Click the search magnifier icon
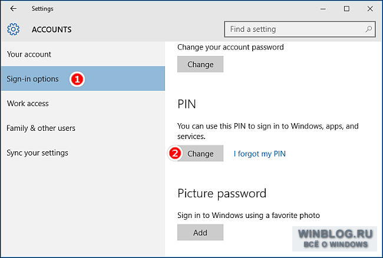The height and width of the screenshot is (258, 383). [368, 29]
